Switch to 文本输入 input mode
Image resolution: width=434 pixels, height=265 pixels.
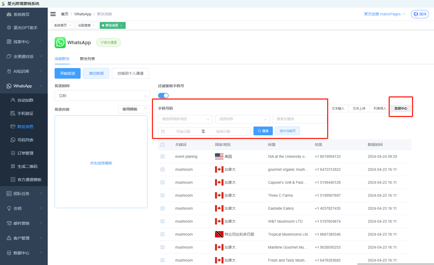pos(338,109)
